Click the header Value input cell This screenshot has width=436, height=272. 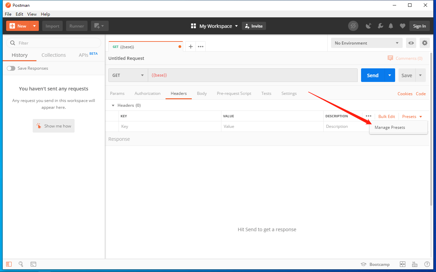272,126
